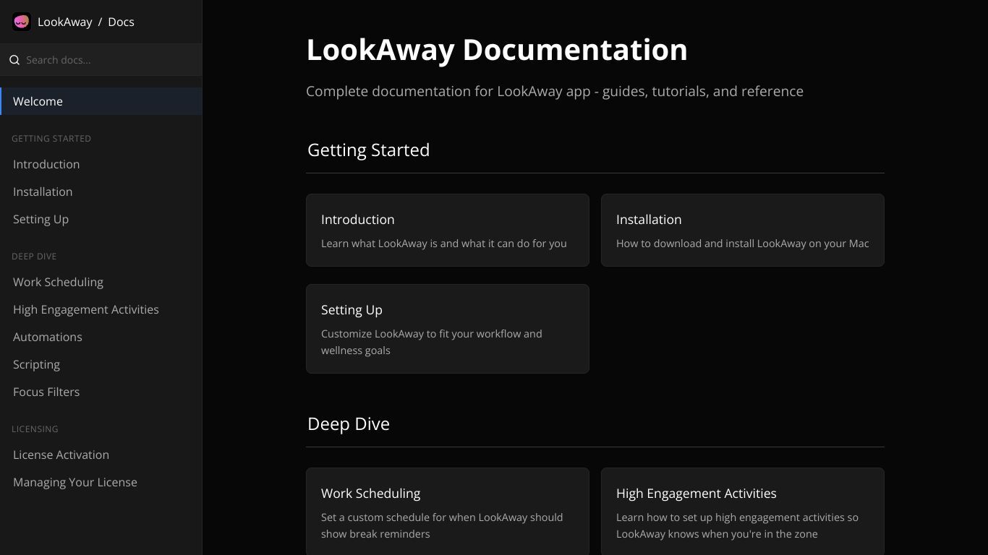Go to Work Scheduling sidebar page
The width and height of the screenshot is (988, 555).
(x=101, y=282)
